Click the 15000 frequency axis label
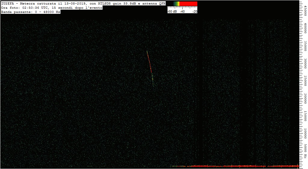 (x=305, y=116)
